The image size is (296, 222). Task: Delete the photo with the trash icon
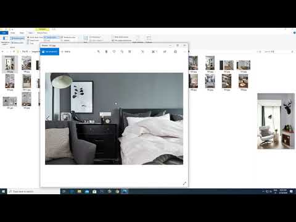tap(106, 52)
